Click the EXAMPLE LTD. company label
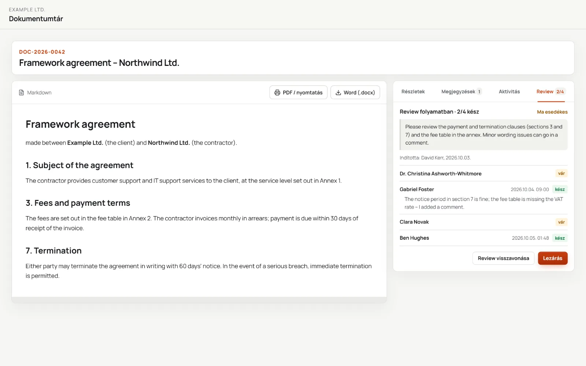 click(27, 10)
